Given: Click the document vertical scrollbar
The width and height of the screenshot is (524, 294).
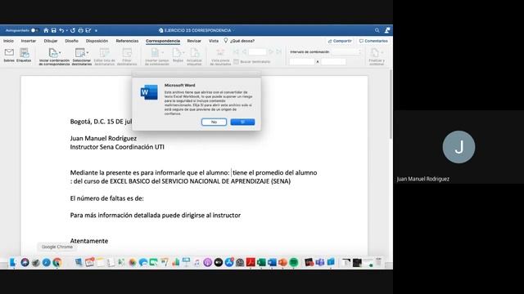Looking at the screenshot, I should click(391, 104).
